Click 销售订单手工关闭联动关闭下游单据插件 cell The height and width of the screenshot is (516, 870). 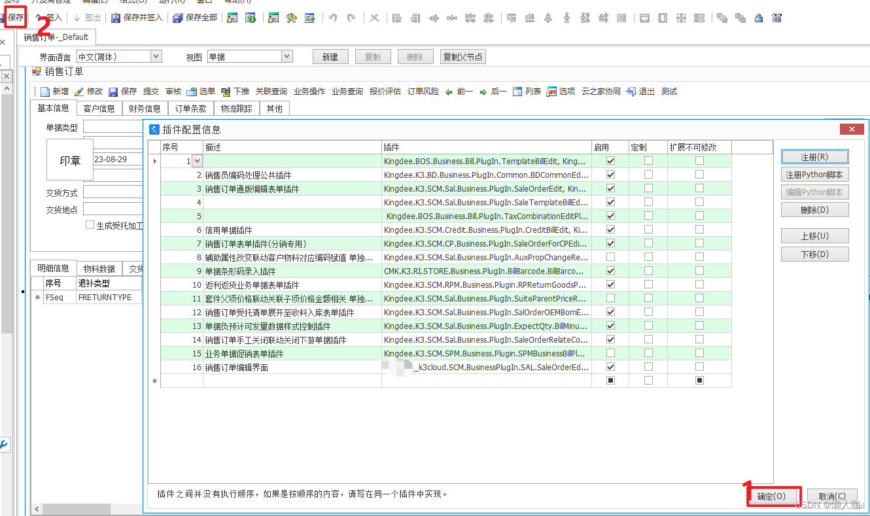(292, 339)
